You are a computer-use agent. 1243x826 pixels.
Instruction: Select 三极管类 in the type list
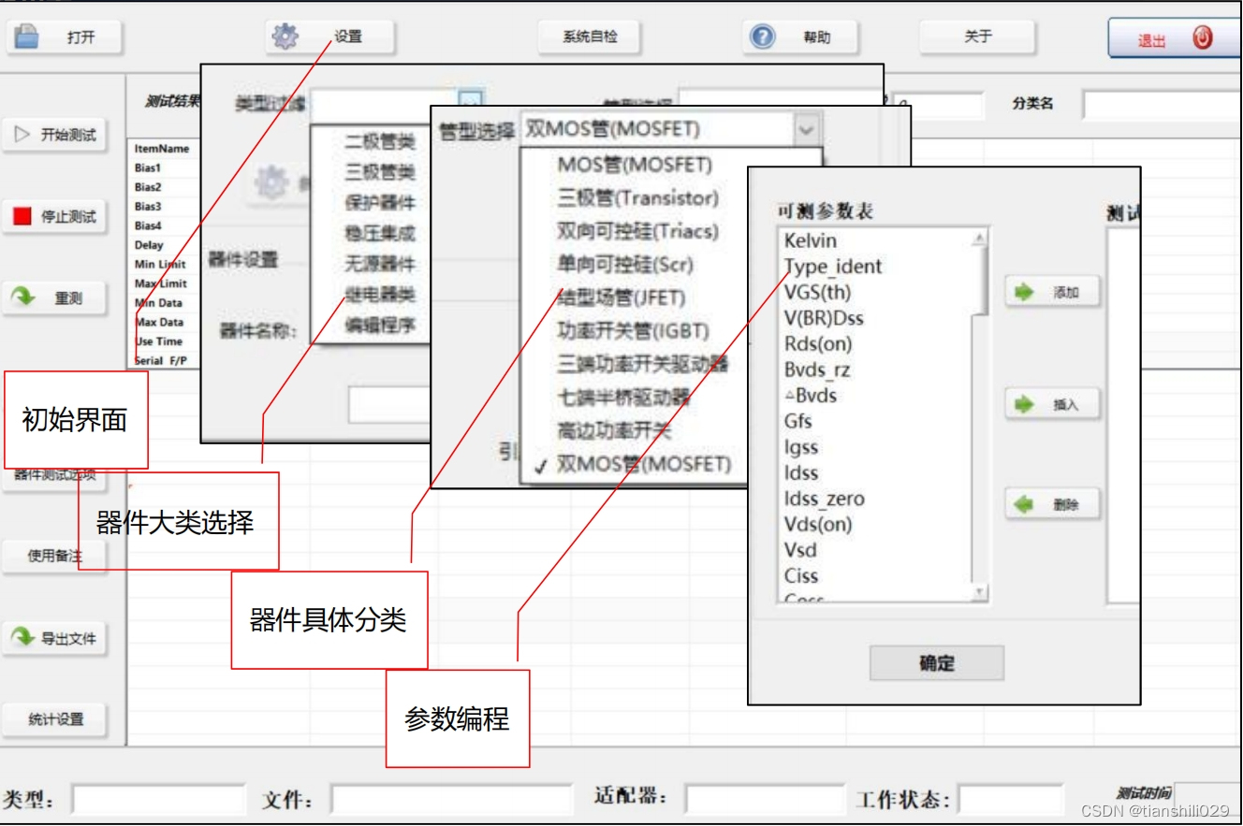pos(380,172)
